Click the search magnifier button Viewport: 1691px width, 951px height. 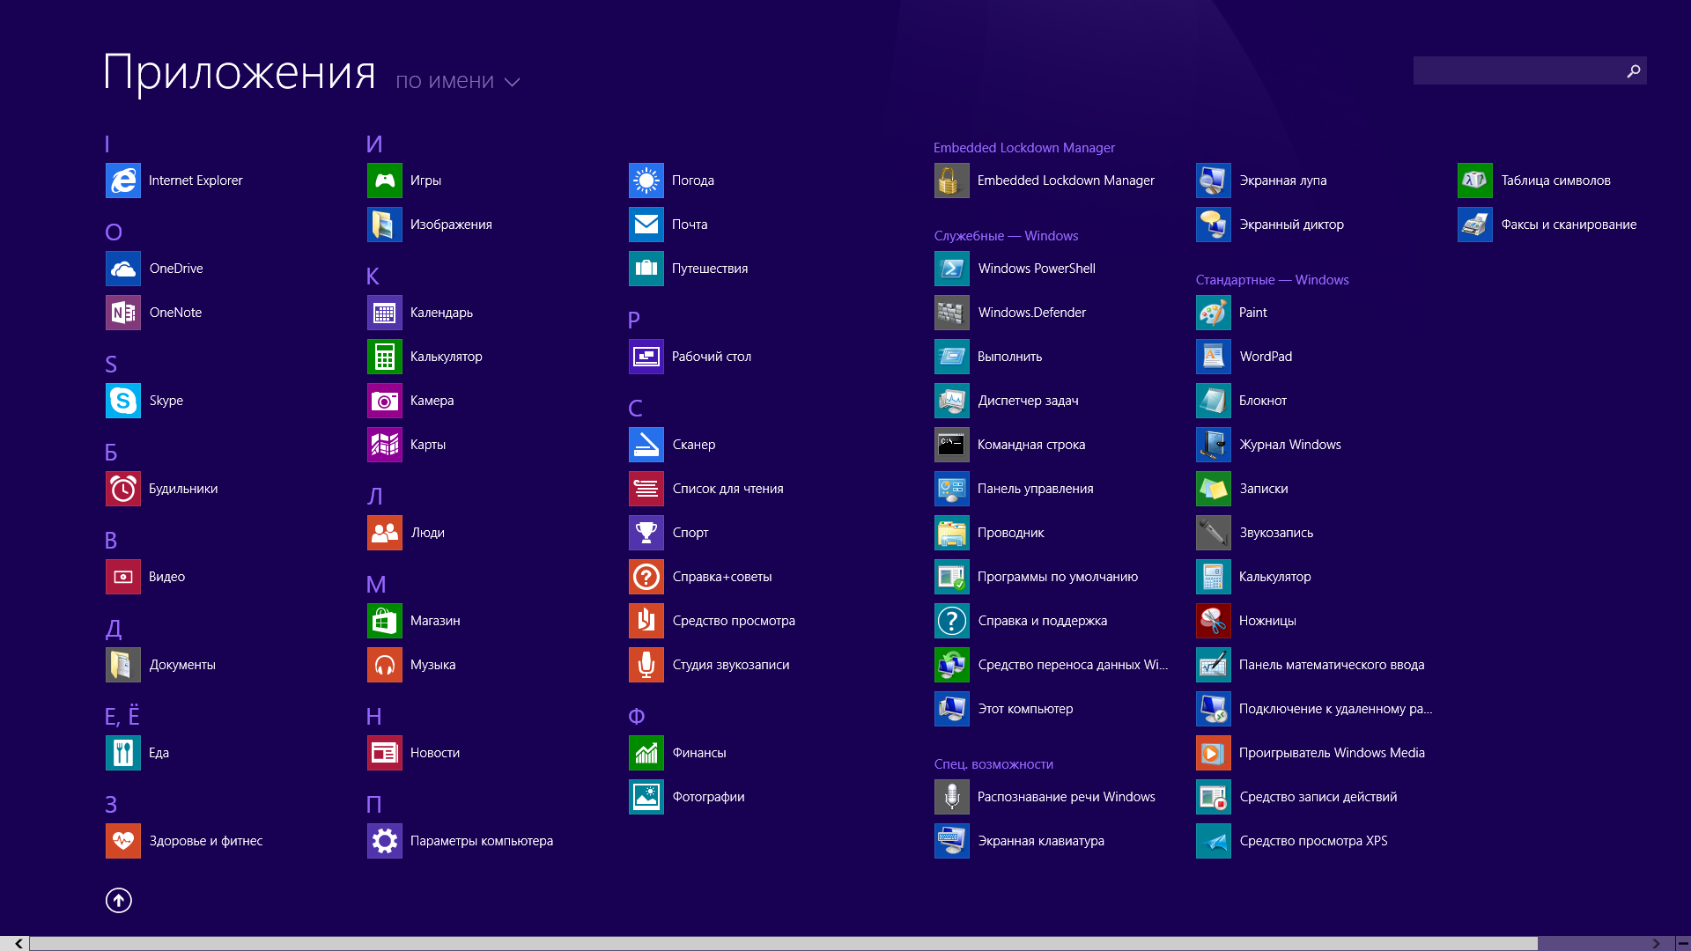[x=1634, y=70]
